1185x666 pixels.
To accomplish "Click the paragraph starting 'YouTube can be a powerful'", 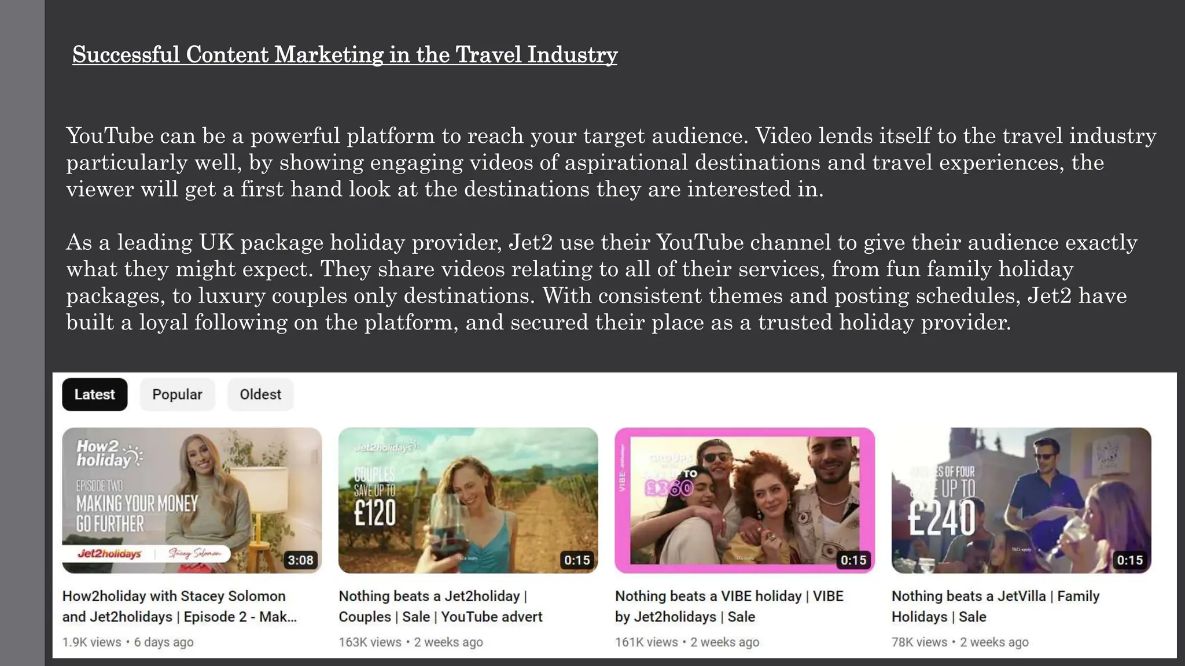I will [611, 162].
